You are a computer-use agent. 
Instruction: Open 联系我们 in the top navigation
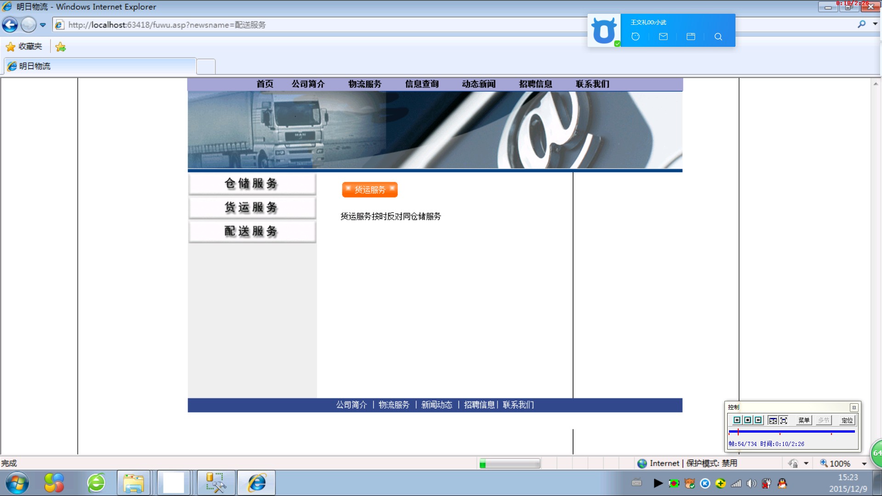tap(593, 84)
